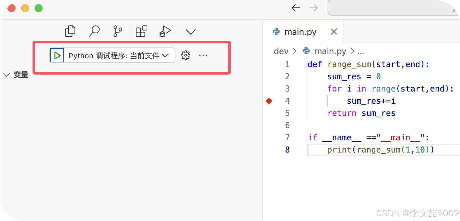Screen dimensions: 460x221
Task: Click the back navigation arrow
Action: (x=295, y=7)
